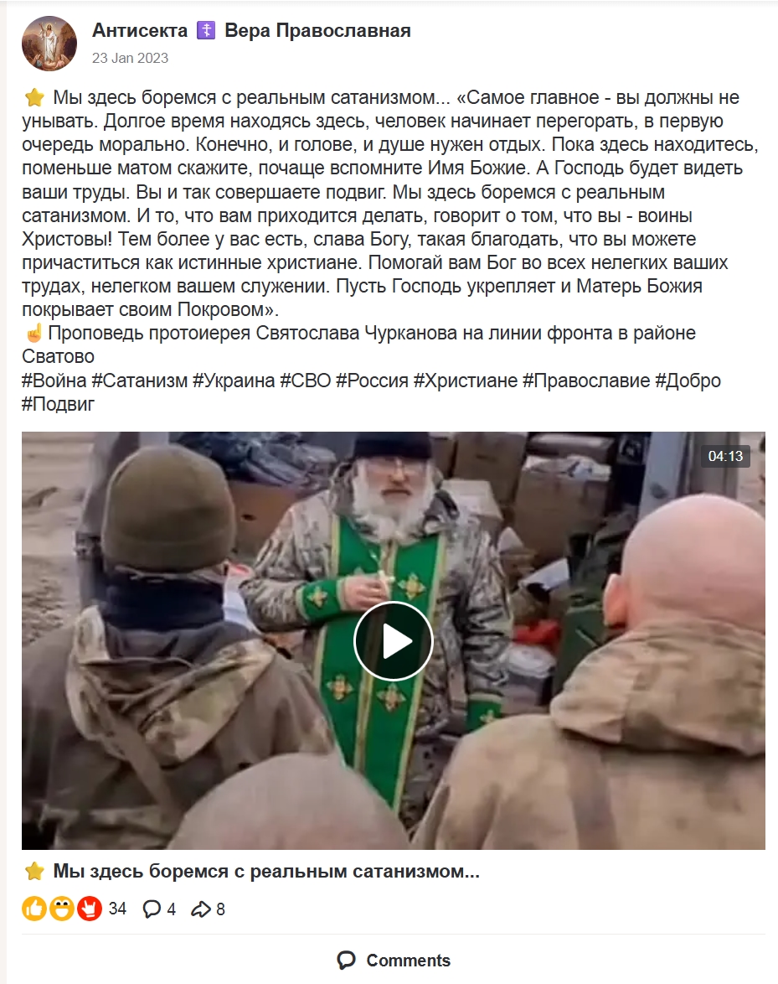
Task: Open the Антисекта Вера Православная channel name
Action: (251, 30)
